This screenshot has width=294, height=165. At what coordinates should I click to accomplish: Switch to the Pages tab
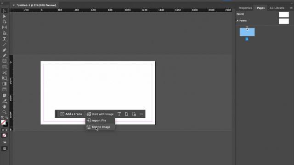click(261, 8)
